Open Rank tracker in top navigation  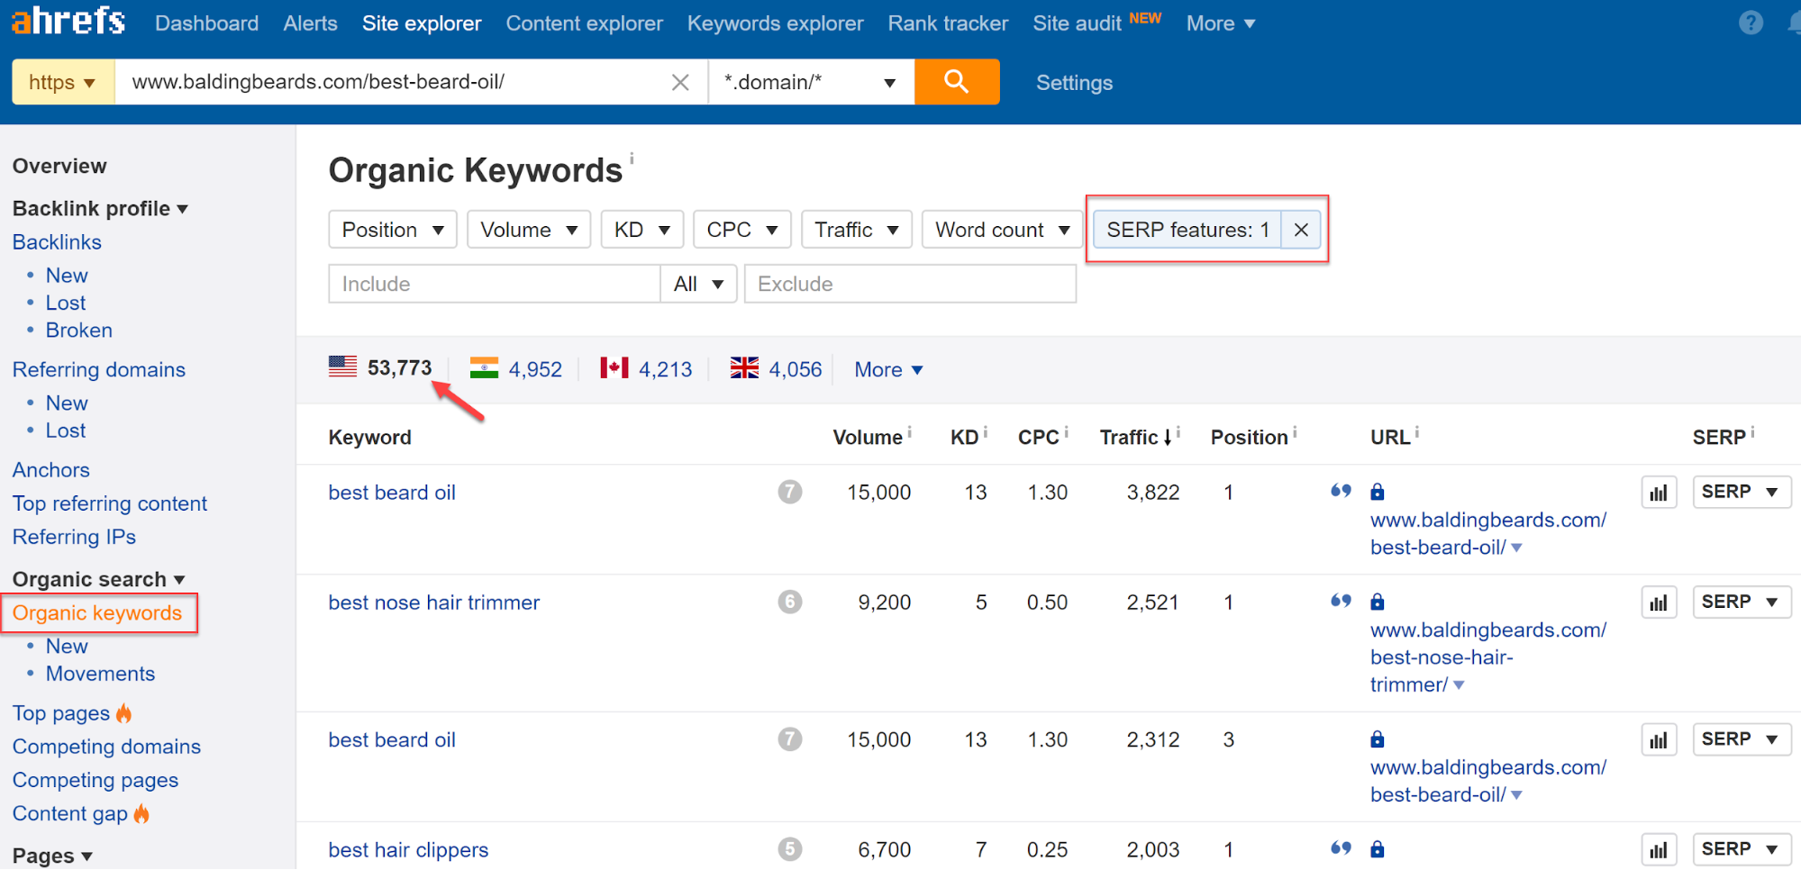click(948, 23)
